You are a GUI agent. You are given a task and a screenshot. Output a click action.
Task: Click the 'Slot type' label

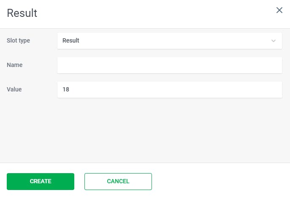(18, 41)
